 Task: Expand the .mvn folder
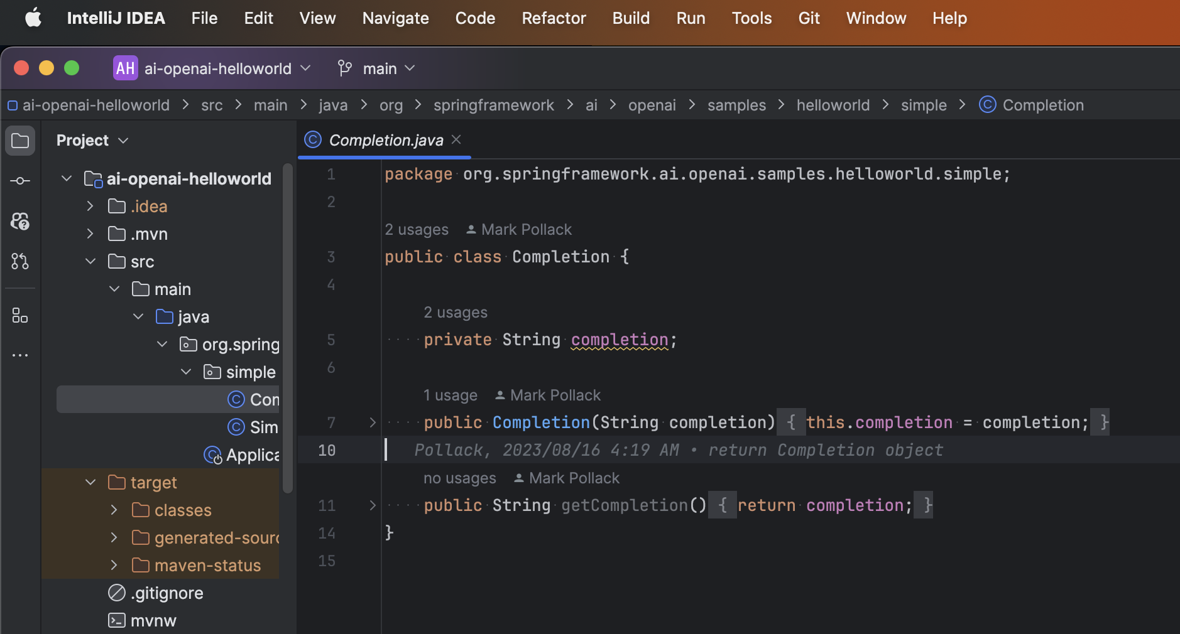click(90, 234)
